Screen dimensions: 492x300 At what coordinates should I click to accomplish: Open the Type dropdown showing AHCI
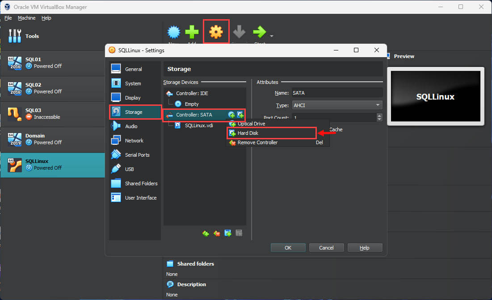point(337,105)
